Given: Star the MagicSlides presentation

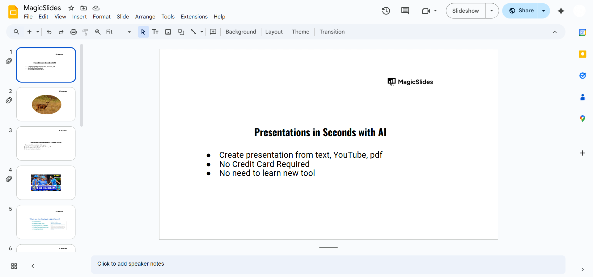Looking at the screenshot, I should pyautogui.click(x=71, y=8).
